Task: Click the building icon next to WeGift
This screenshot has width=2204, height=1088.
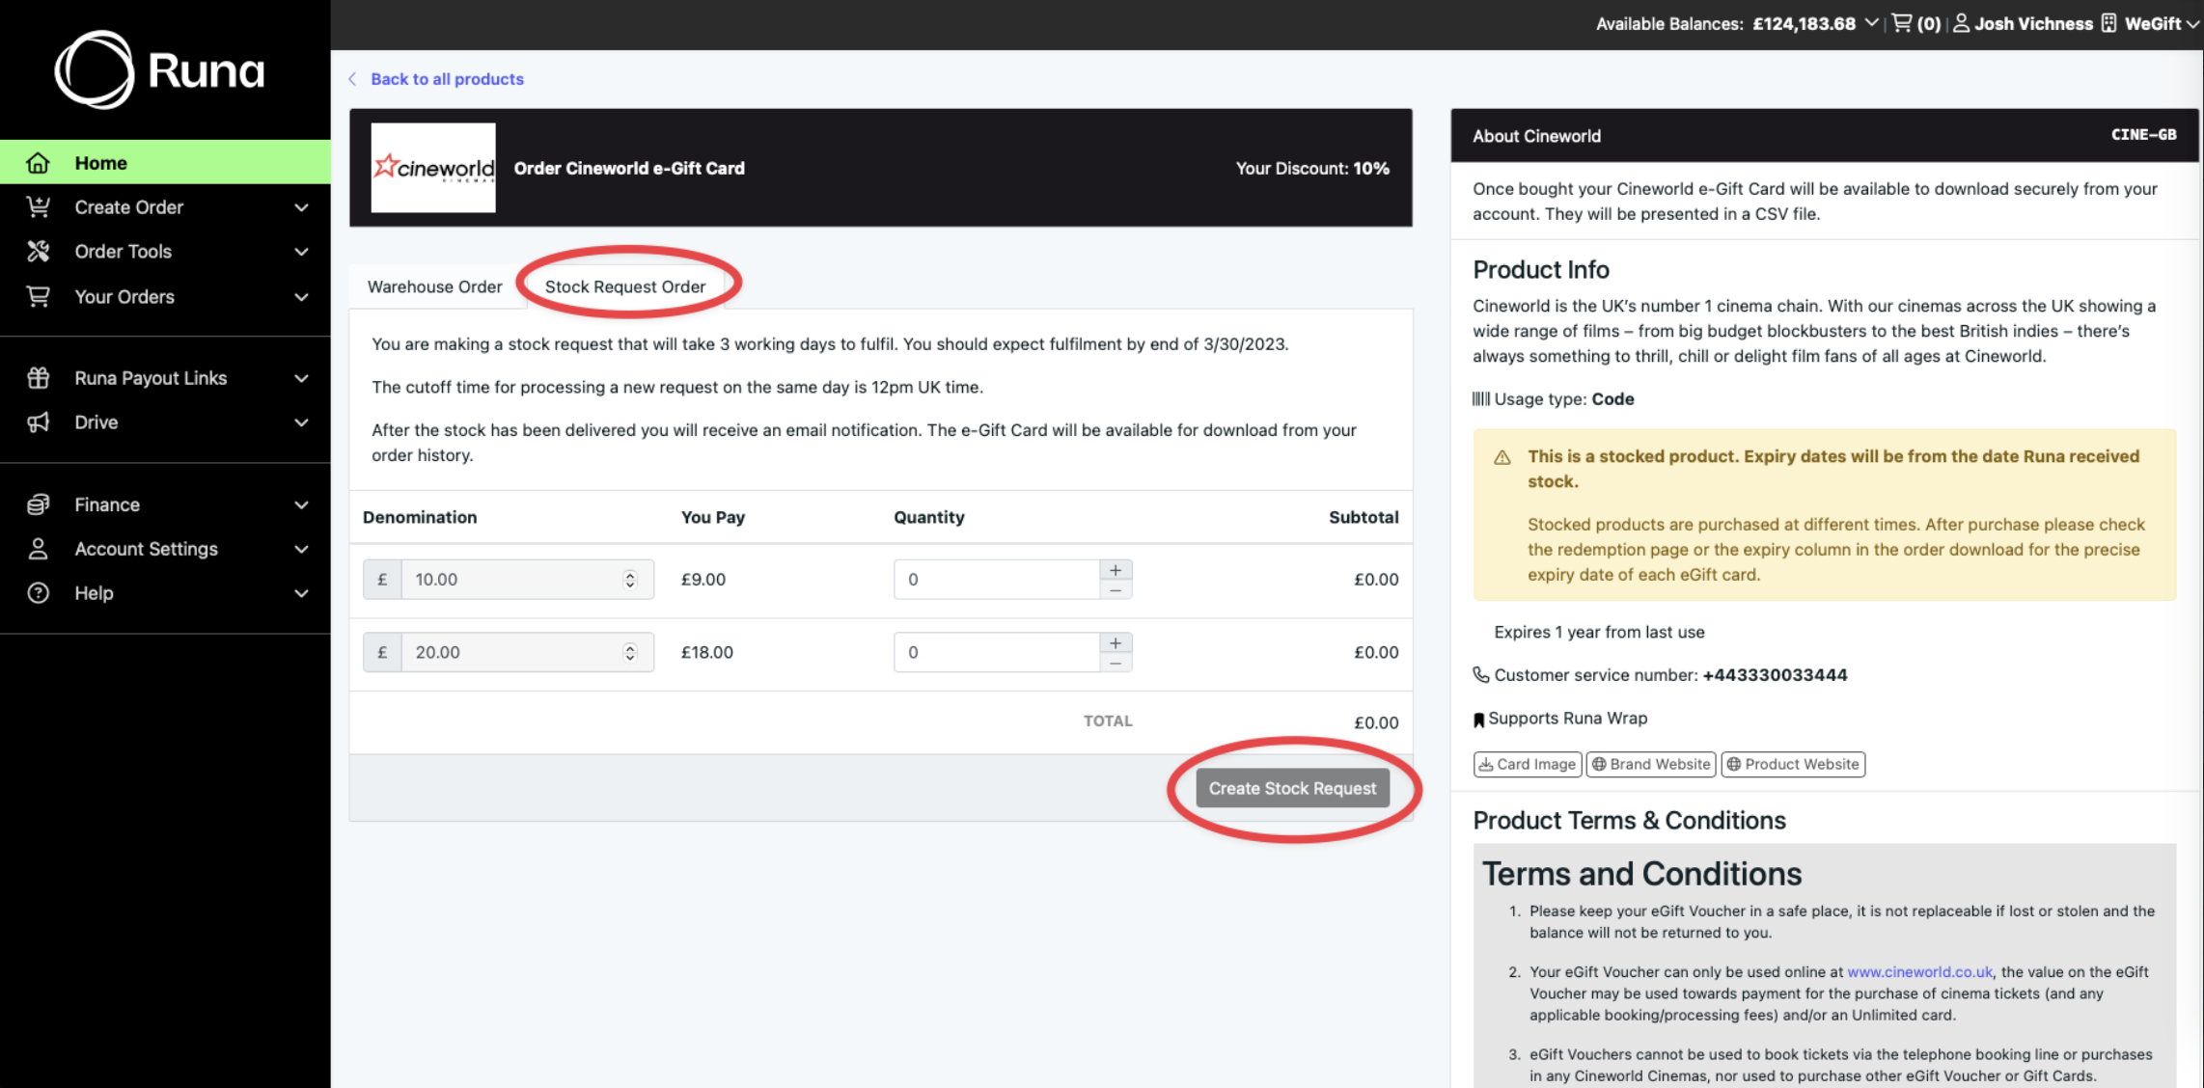Action: pyautogui.click(x=2108, y=23)
